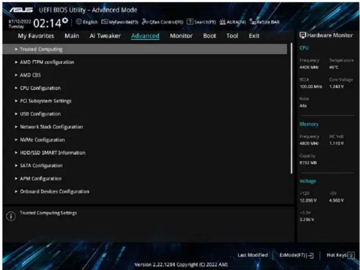The height and width of the screenshot is (270, 360).
Task: Click the Version 2.22.1284 copyright text
Action: coord(181,265)
